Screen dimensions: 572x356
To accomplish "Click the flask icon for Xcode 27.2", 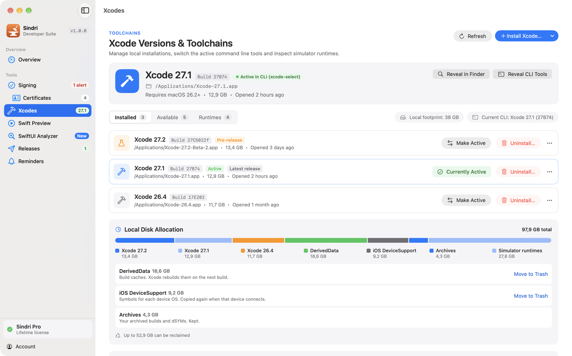I will pyautogui.click(x=122, y=143).
